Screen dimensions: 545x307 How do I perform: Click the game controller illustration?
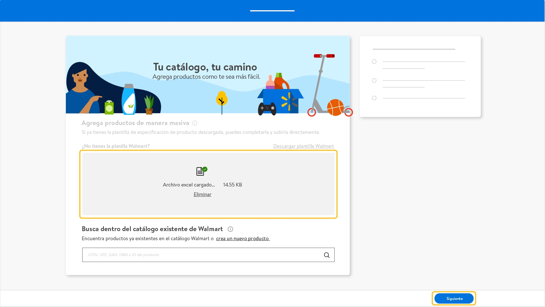point(267,109)
